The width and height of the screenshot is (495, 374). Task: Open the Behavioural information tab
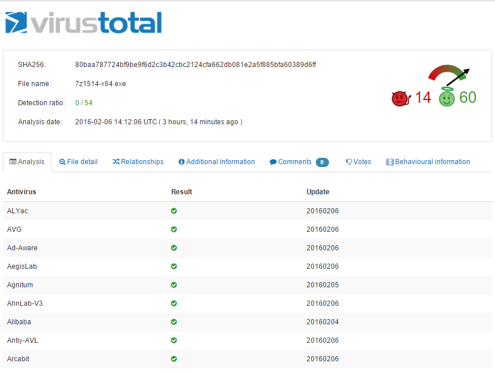click(428, 162)
